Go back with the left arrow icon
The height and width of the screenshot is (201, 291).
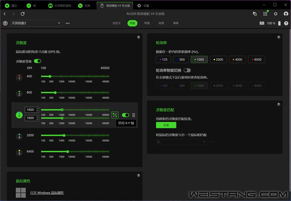[x=5, y=14]
